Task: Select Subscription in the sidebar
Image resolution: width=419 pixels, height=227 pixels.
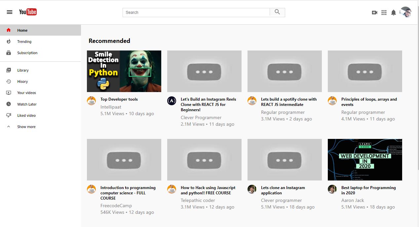Action: click(x=40, y=52)
